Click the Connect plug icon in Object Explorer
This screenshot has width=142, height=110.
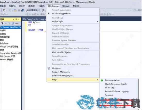2,23
